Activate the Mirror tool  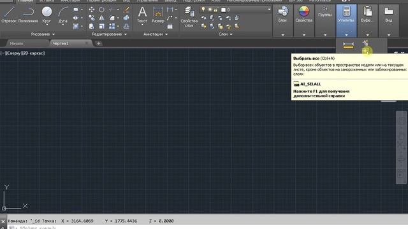(x=101, y=18)
